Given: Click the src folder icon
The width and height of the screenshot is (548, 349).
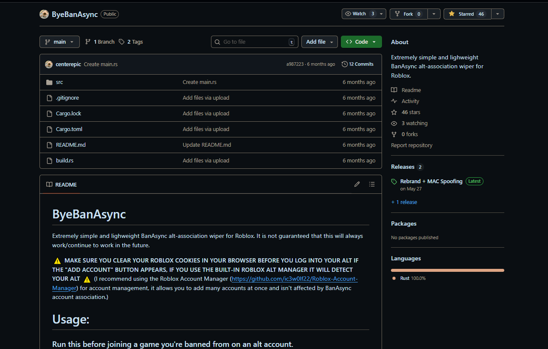Looking at the screenshot, I should (49, 82).
